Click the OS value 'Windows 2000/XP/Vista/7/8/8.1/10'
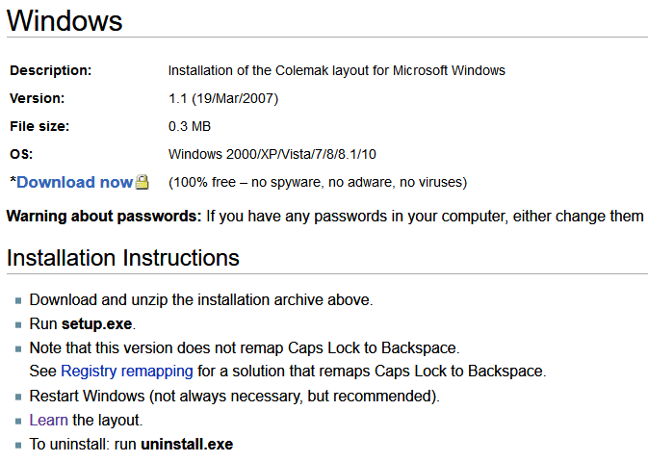This screenshot has width=648, height=462. (273, 154)
